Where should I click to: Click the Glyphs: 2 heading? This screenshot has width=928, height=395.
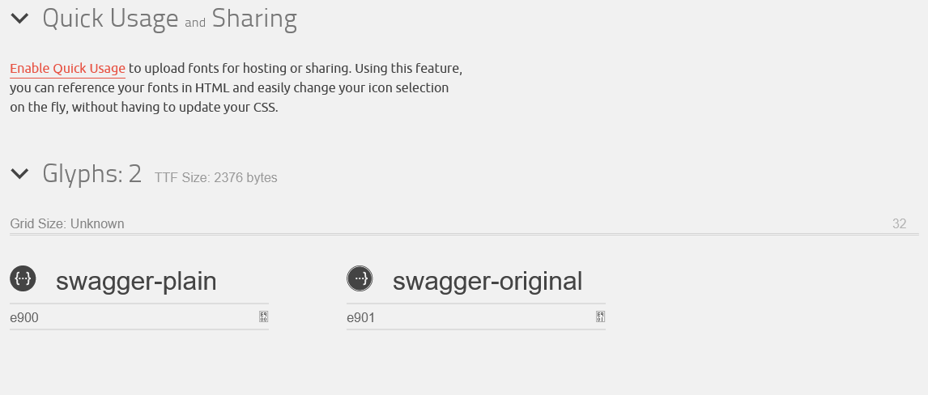[92, 173]
